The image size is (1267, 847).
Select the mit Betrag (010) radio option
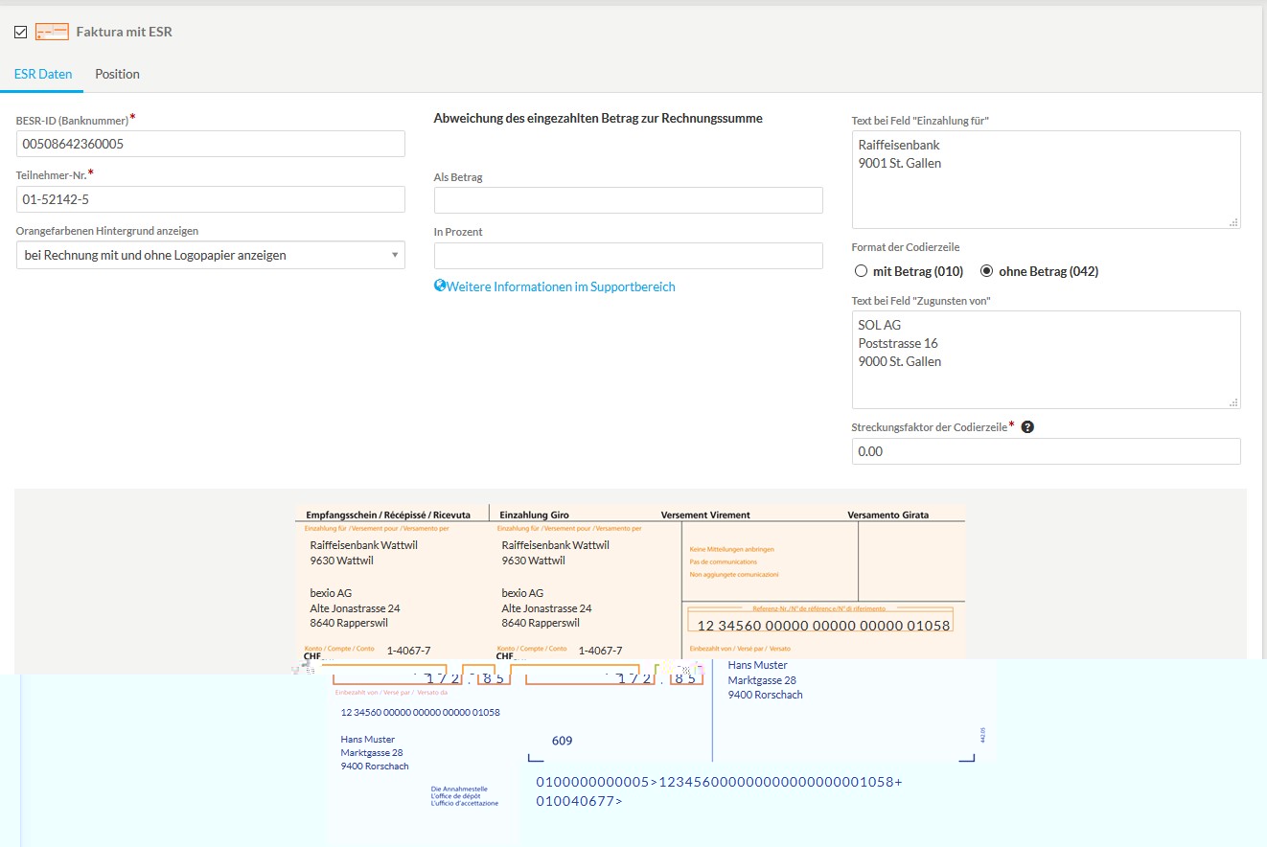pyautogui.click(x=861, y=271)
